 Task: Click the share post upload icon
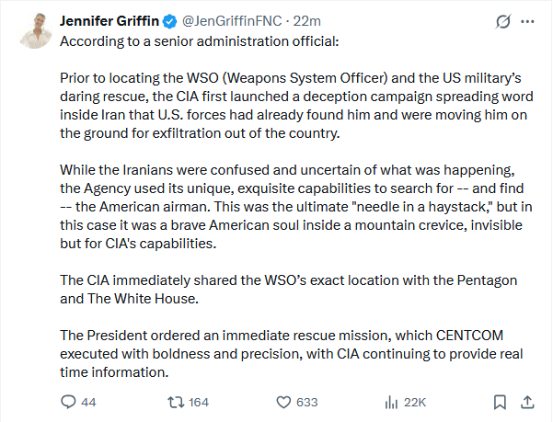527,402
